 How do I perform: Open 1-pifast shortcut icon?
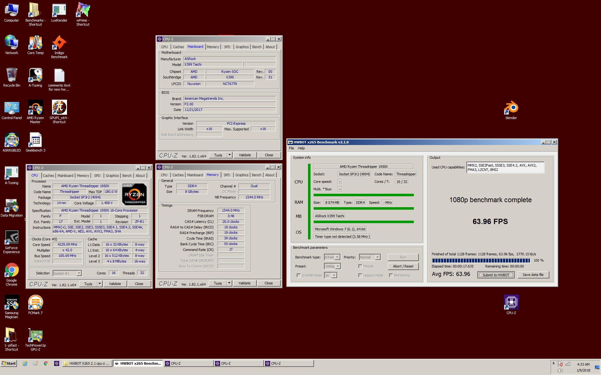[x=12, y=339]
